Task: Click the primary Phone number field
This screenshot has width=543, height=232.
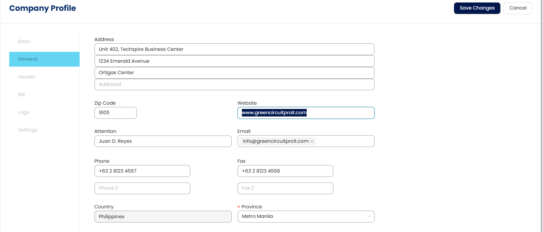Action: (x=142, y=171)
